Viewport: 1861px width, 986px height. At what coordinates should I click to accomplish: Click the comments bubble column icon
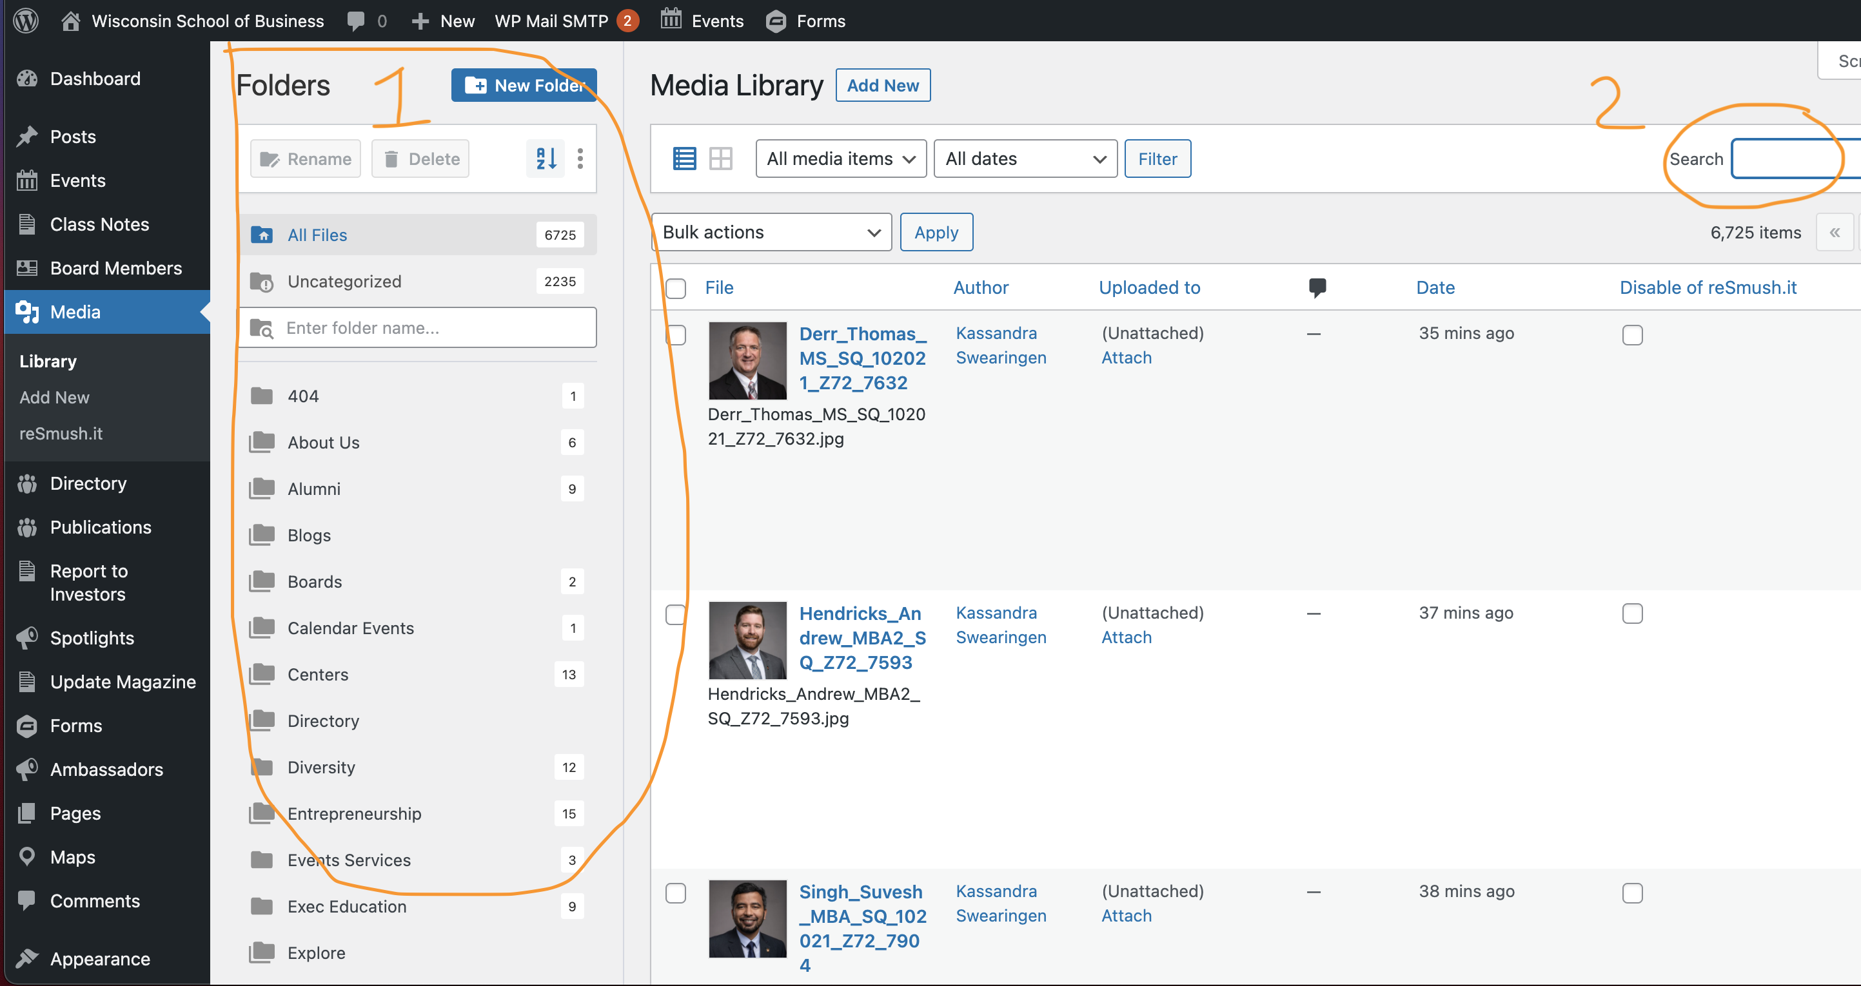coord(1317,287)
